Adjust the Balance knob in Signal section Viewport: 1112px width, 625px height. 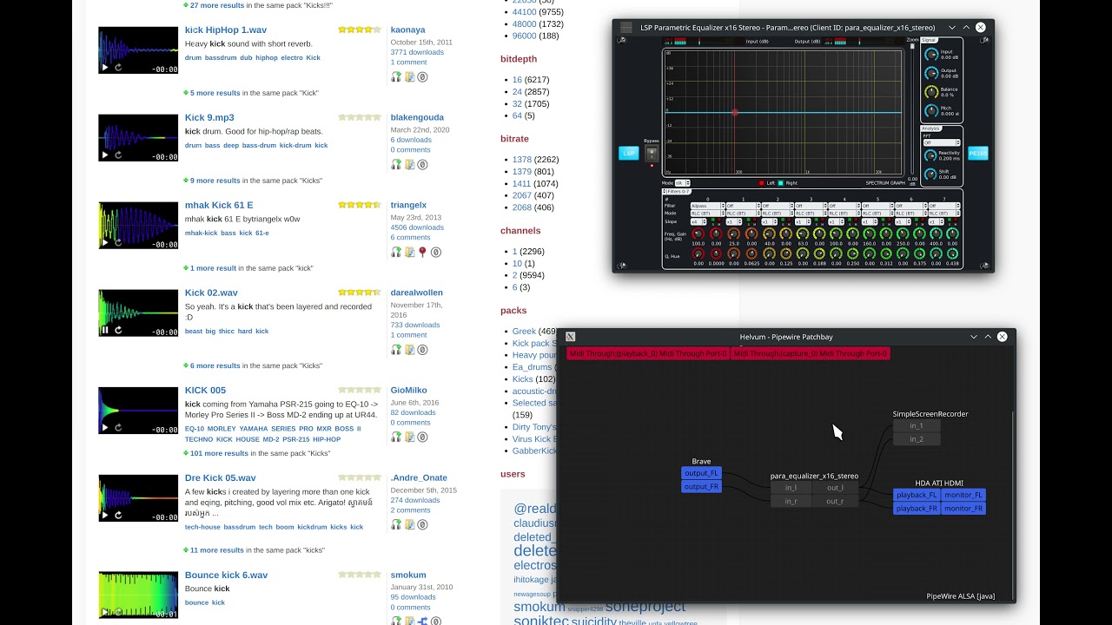coord(931,92)
